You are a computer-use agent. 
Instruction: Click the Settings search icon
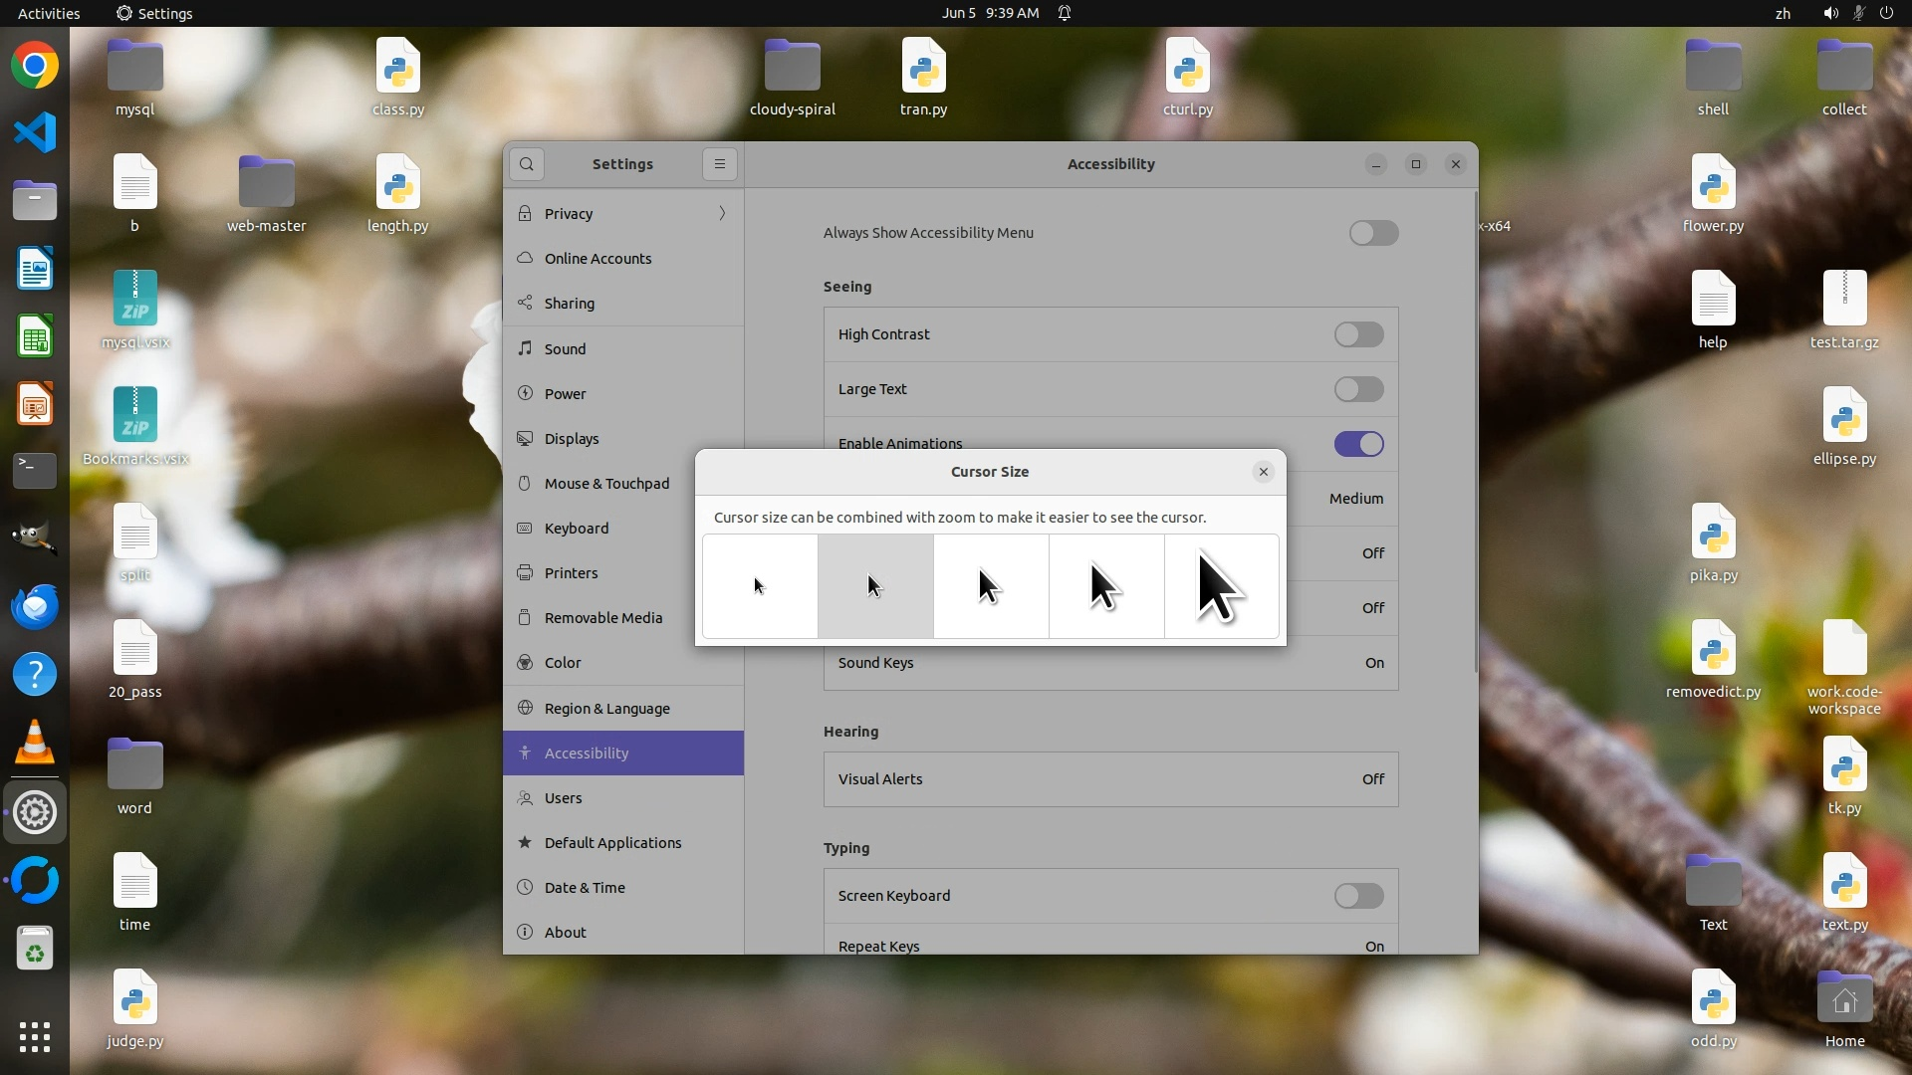(527, 164)
